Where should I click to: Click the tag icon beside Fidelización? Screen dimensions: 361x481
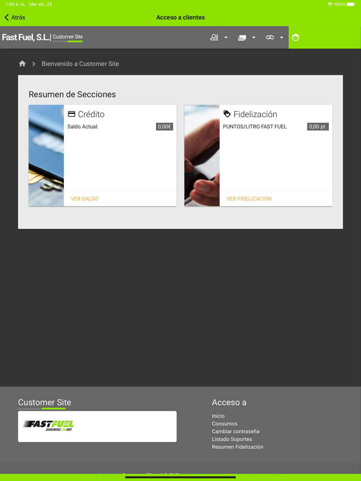click(227, 114)
